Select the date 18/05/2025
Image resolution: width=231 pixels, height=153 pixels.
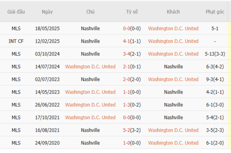pyautogui.click(x=47, y=28)
